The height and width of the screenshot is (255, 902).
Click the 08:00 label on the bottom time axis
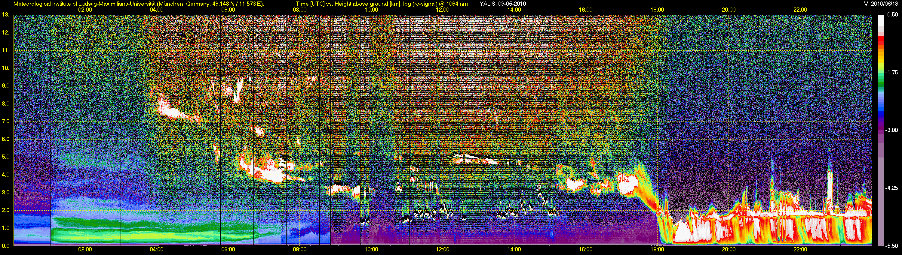click(300, 249)
